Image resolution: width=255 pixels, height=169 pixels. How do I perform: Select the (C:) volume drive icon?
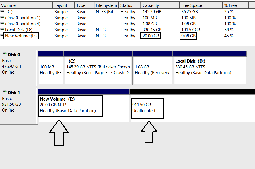2,11
